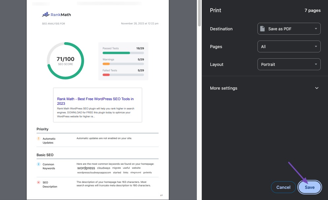The image size is (328, 200).
Task: Click the Save button
Action: [x=310, y=187]
